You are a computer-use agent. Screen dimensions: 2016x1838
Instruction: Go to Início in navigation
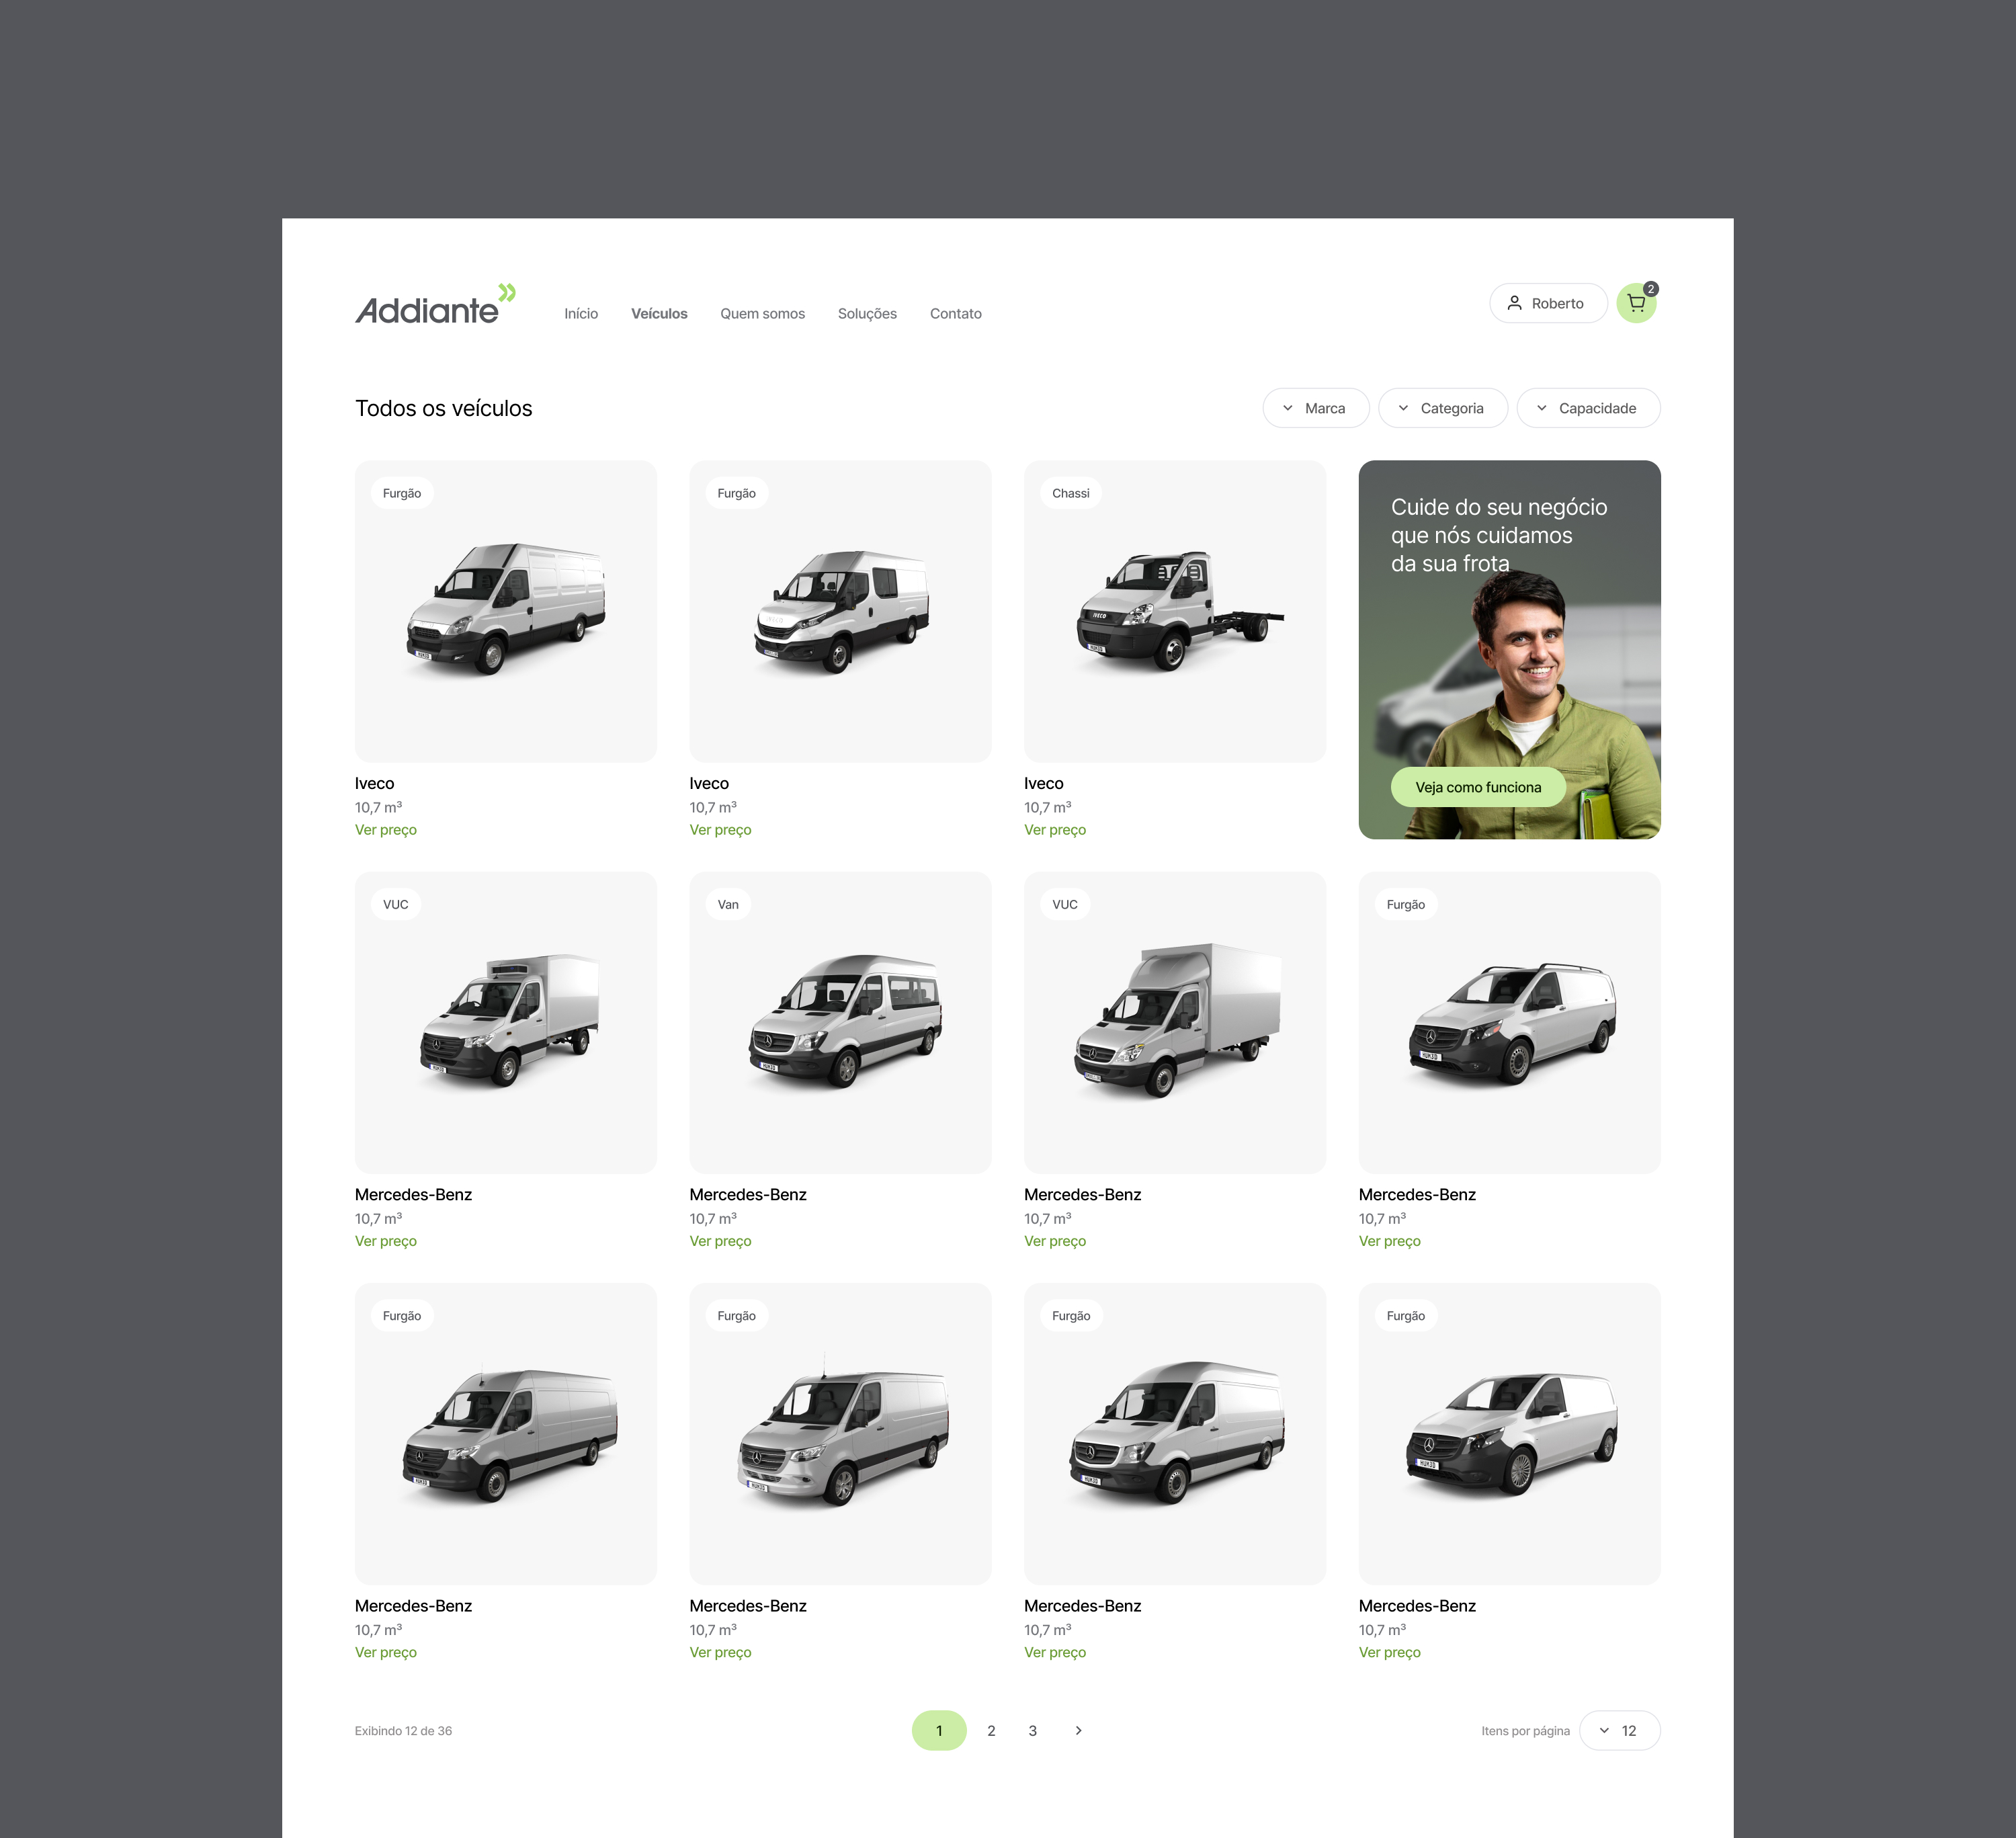(x=580, y=313)
